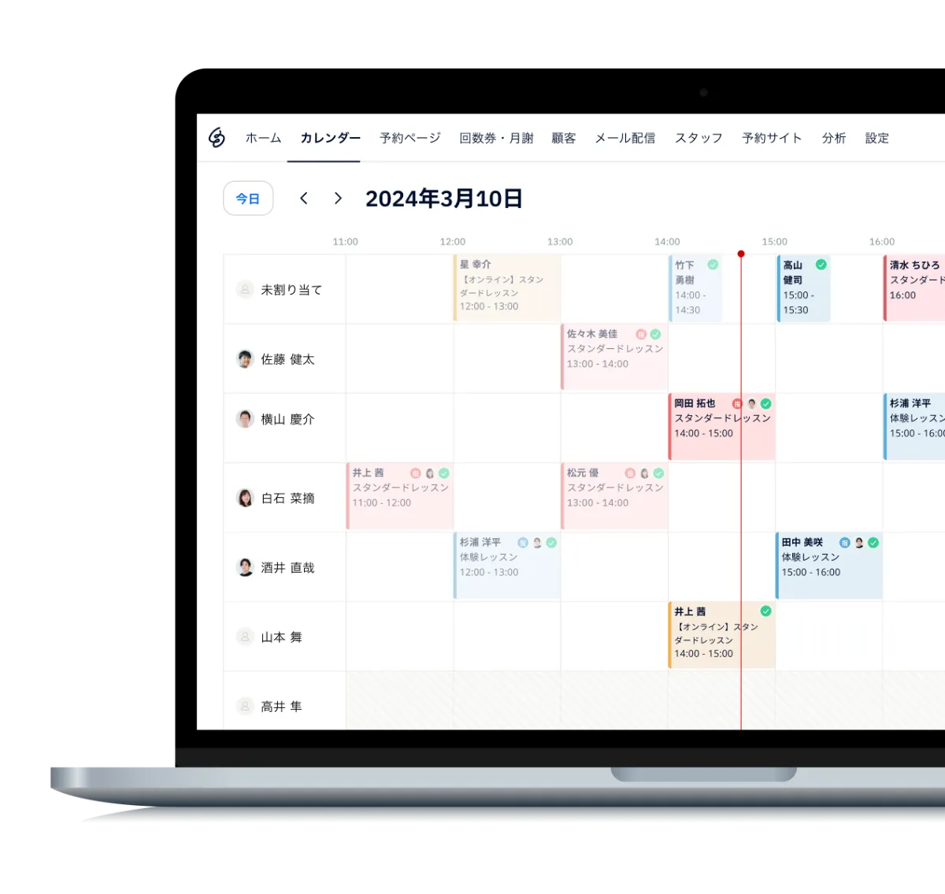Select 未割り当て staff row
This screenshot has height=894, width=945.
[x=285, y=289]
